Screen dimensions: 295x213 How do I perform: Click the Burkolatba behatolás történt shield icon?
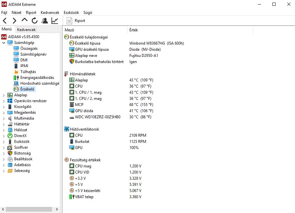[72, 61]
